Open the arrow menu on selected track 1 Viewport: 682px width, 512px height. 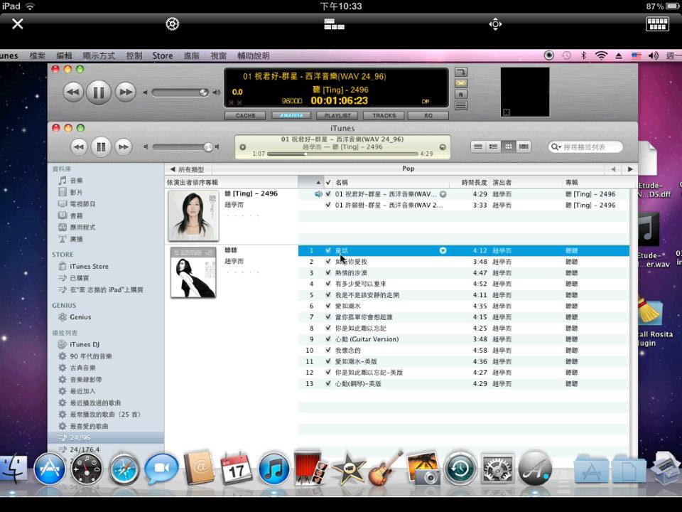click(443, 251)
